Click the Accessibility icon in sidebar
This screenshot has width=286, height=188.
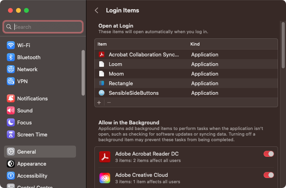(x=11, y=176)
